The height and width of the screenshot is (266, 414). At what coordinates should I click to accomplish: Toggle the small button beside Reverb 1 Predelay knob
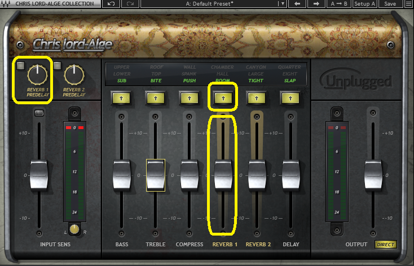[20, 65]
